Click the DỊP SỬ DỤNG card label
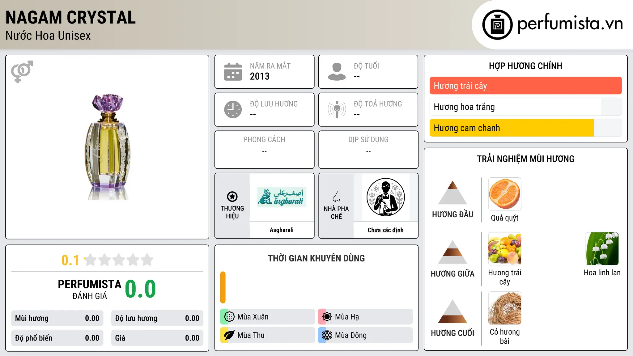 (368, 140)
